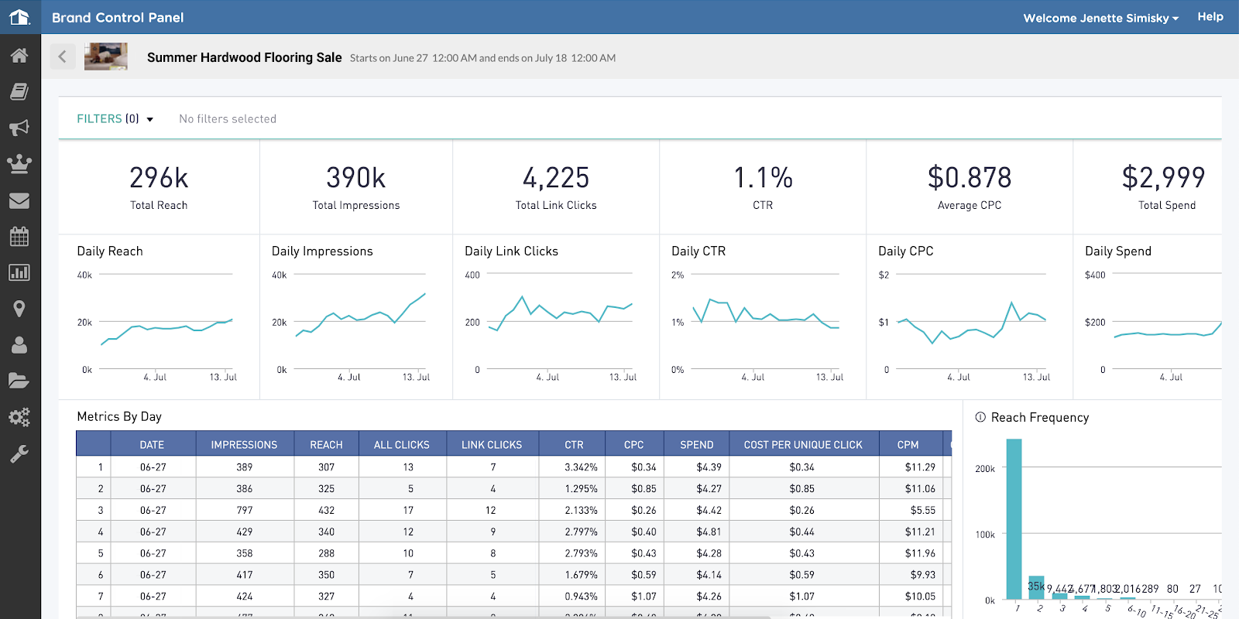
Task: Open the book icon in sidebar
Action: [x=19, y=91]
